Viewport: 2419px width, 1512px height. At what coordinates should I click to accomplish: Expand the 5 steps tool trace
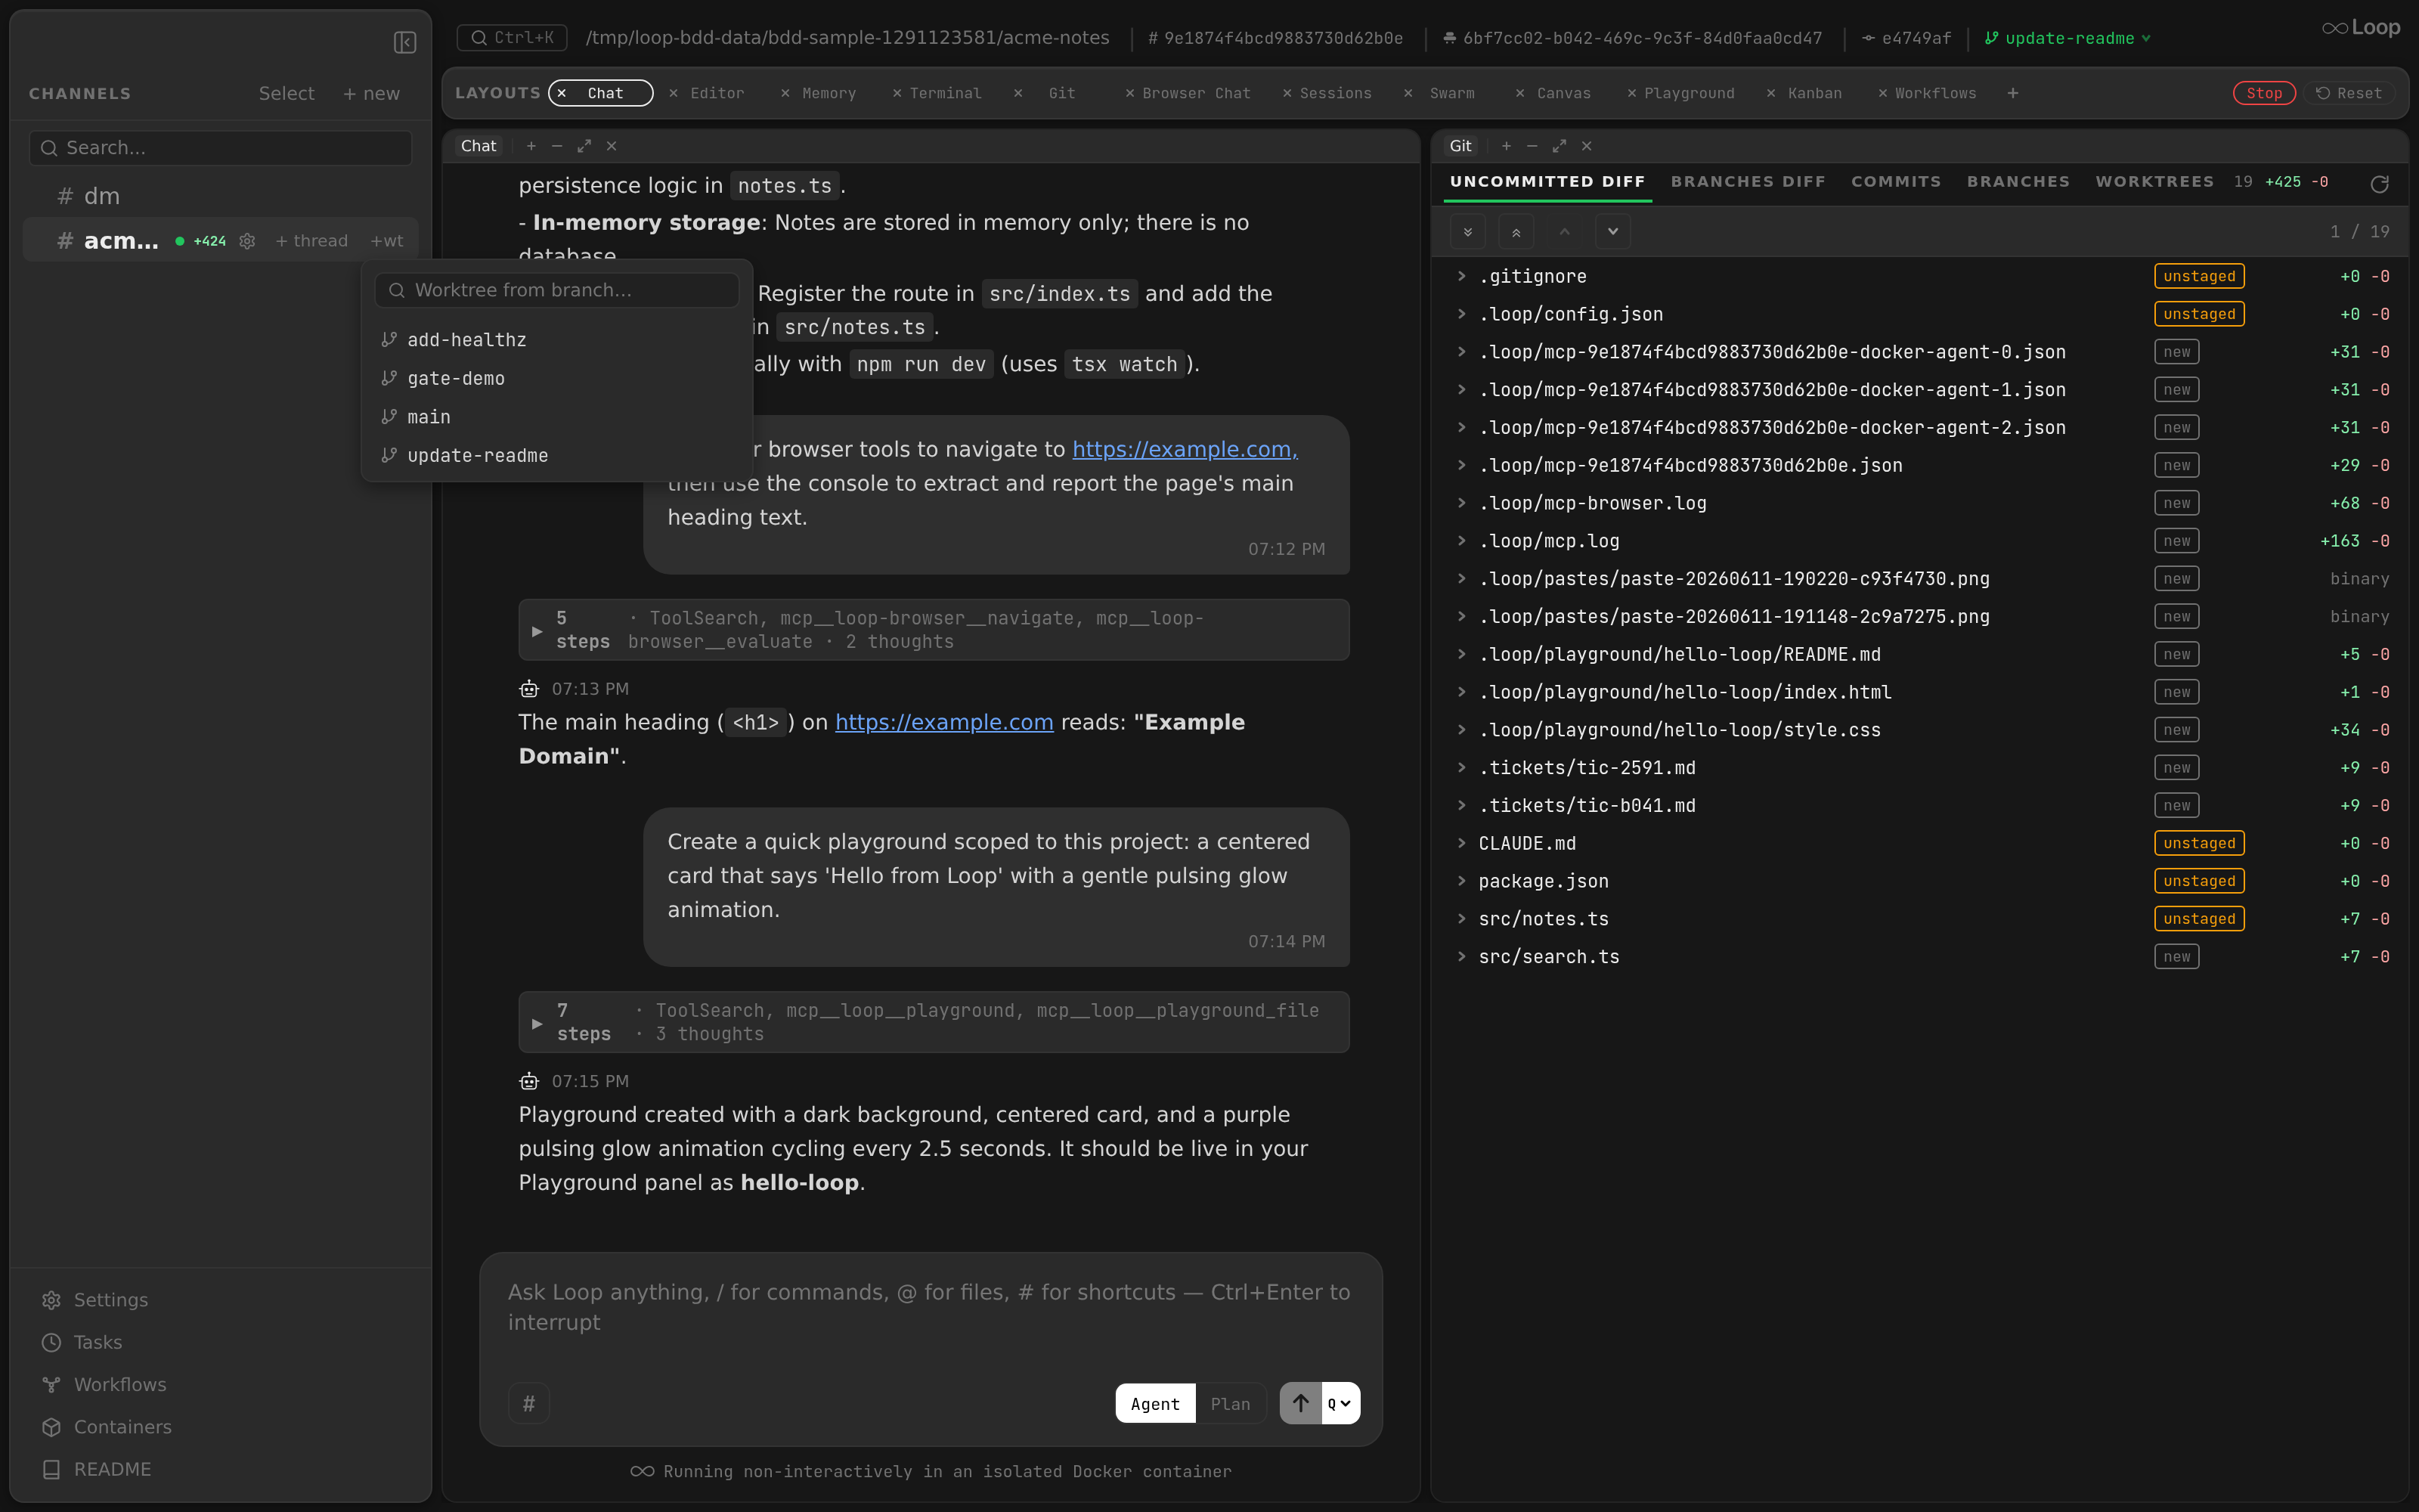tap(934, 630)
